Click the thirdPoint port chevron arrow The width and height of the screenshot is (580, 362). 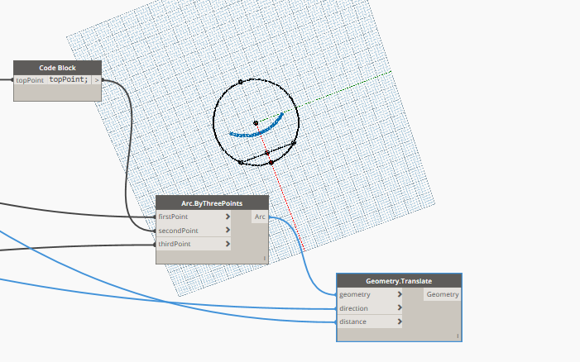[x=228, y=244]
